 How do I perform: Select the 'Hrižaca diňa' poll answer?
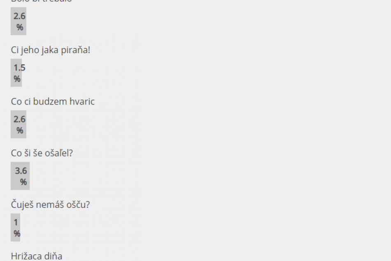[x=37, y=256]
